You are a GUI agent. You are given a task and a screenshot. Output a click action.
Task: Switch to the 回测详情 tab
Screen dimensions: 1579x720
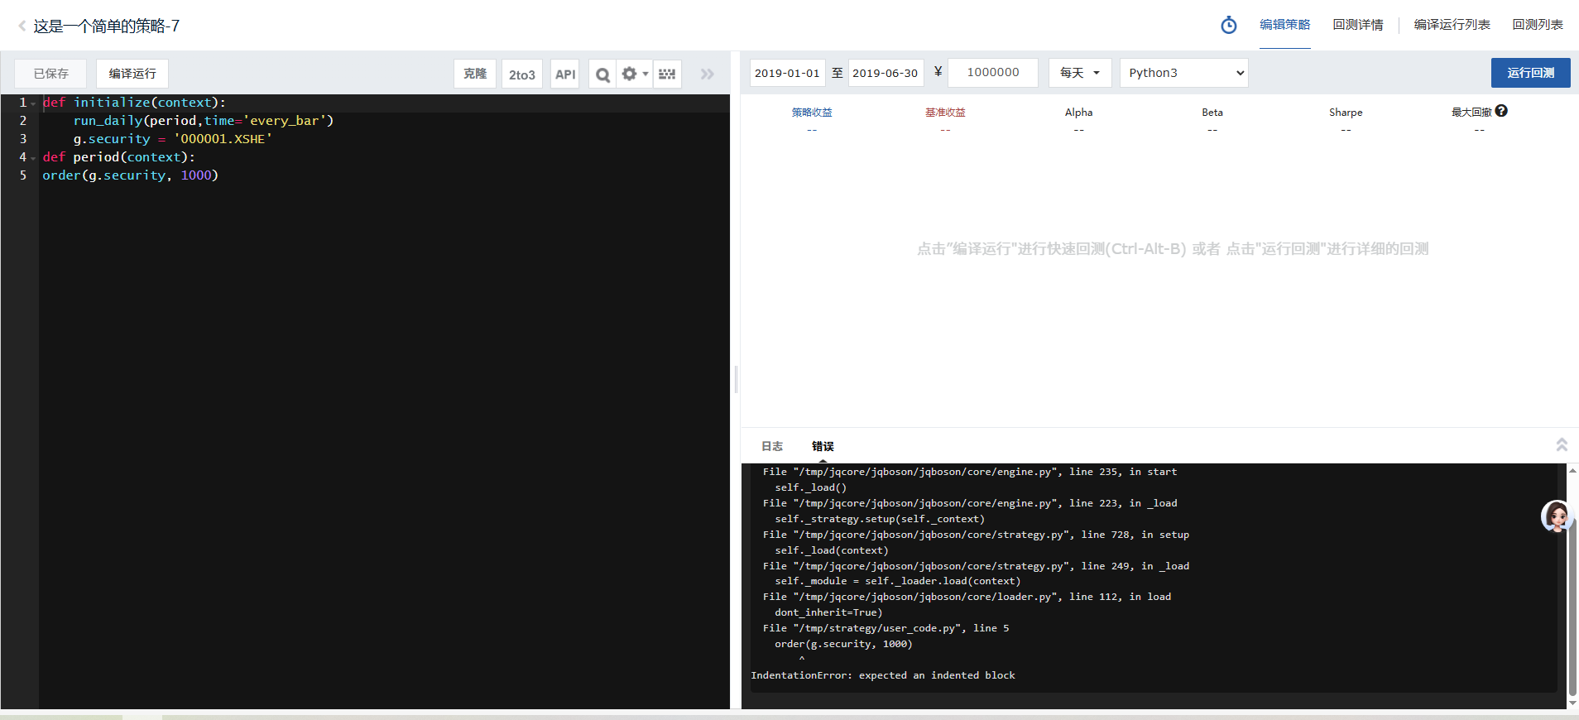1357,25
